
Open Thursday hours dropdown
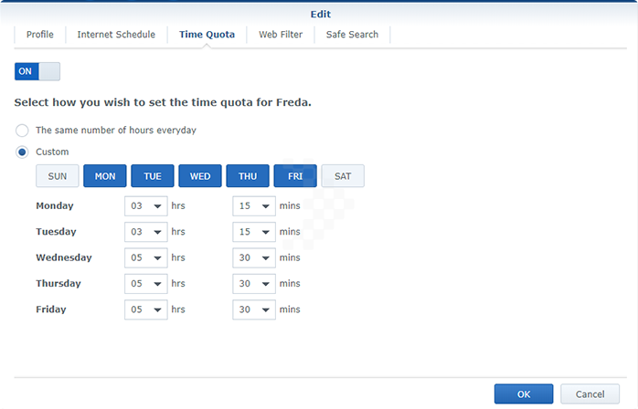[146, 284]
